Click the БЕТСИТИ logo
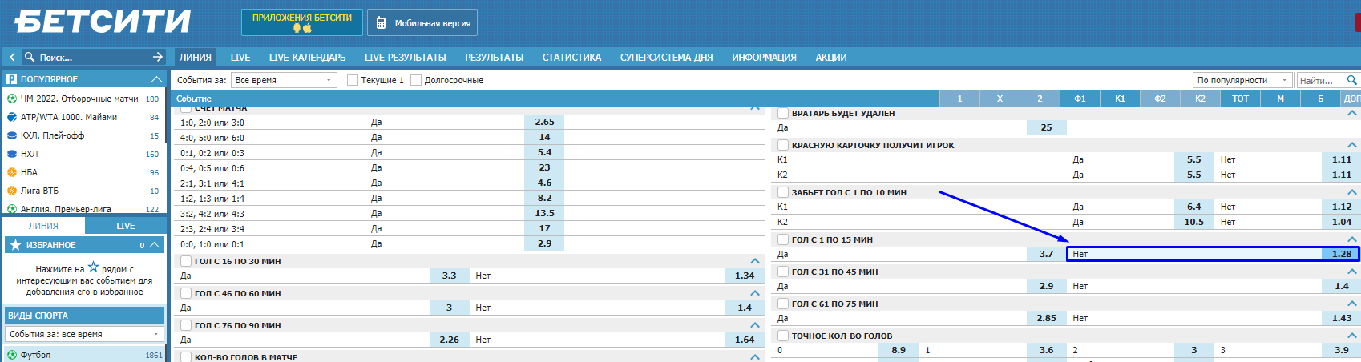1361x362 pixels. click(103, 22)
